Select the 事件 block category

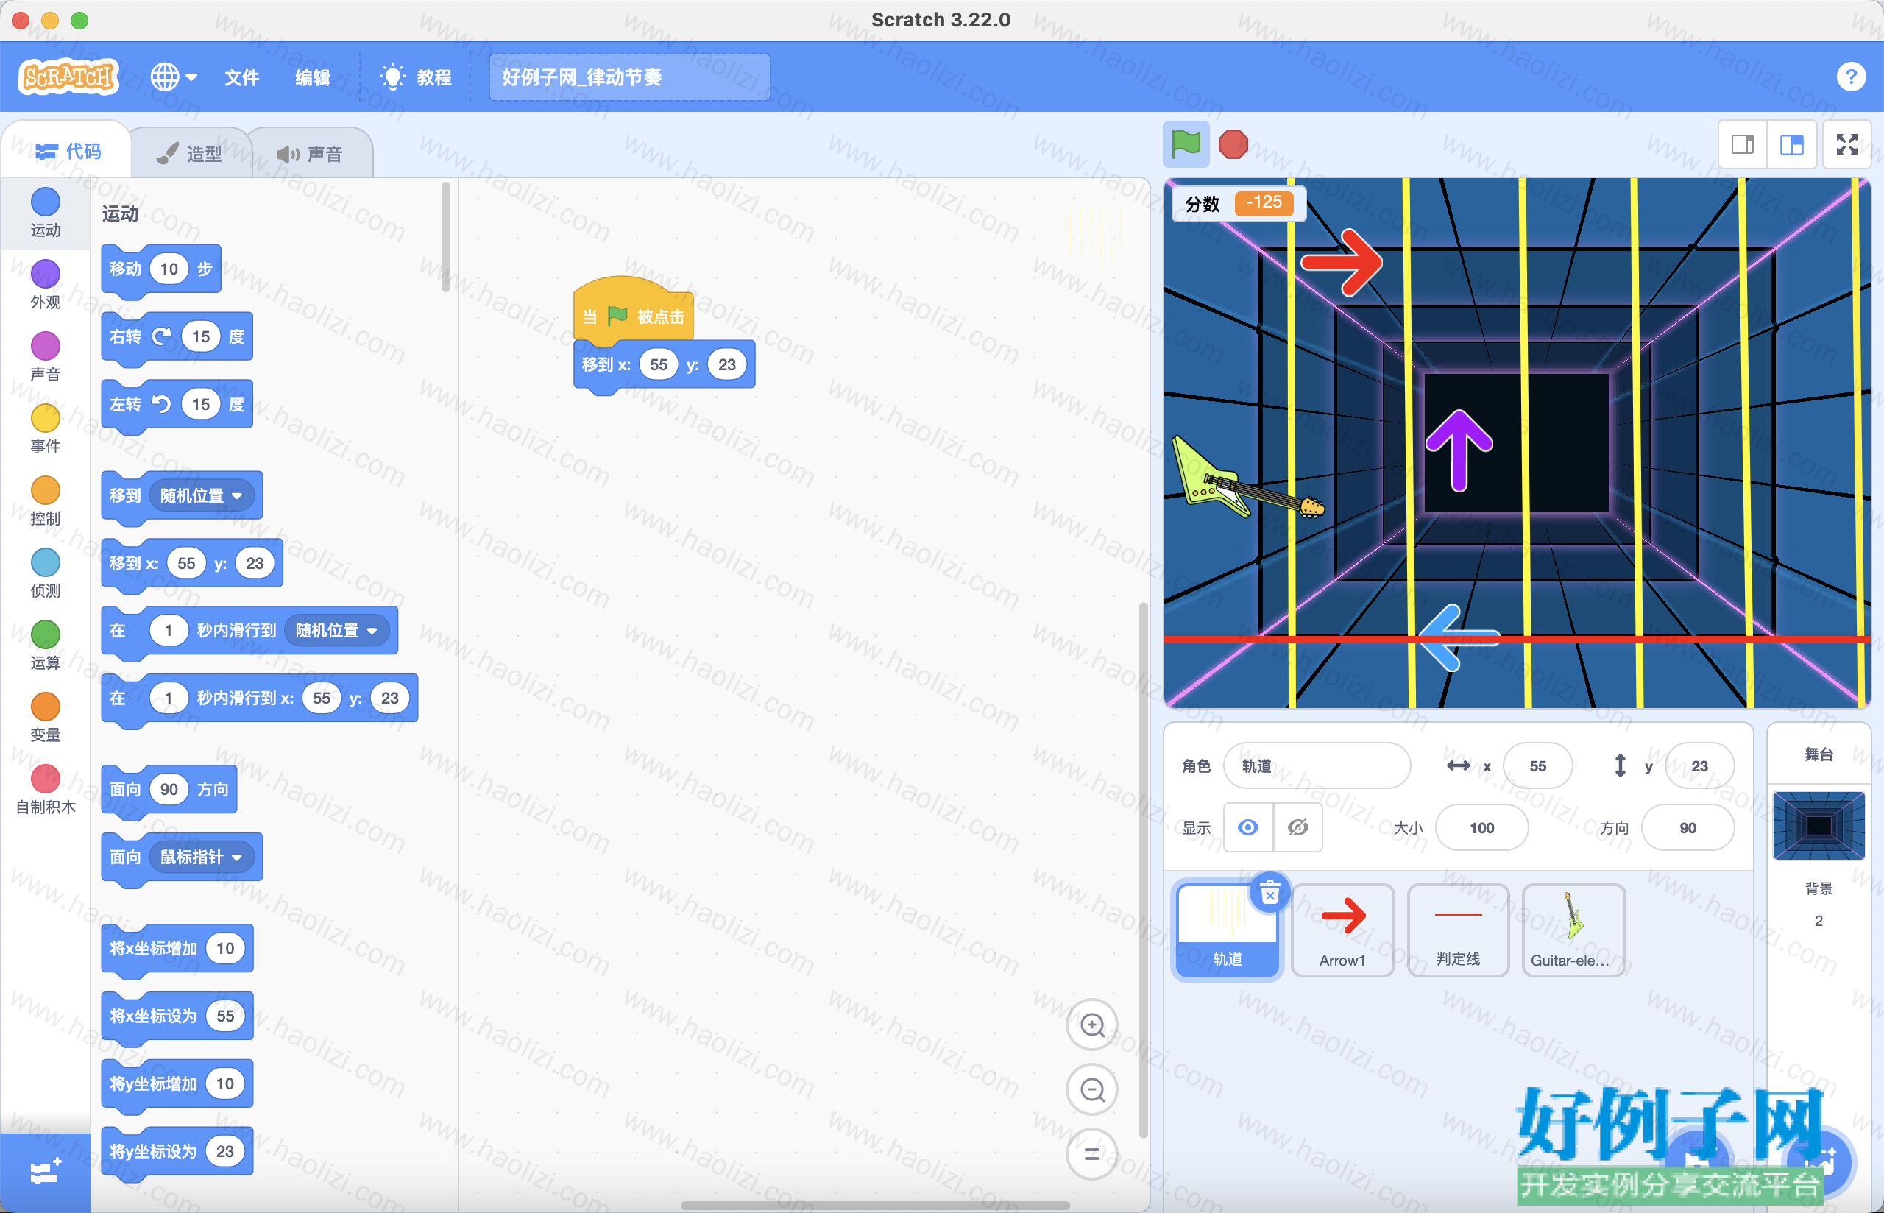pyautogui.click(x=45, y=429)
